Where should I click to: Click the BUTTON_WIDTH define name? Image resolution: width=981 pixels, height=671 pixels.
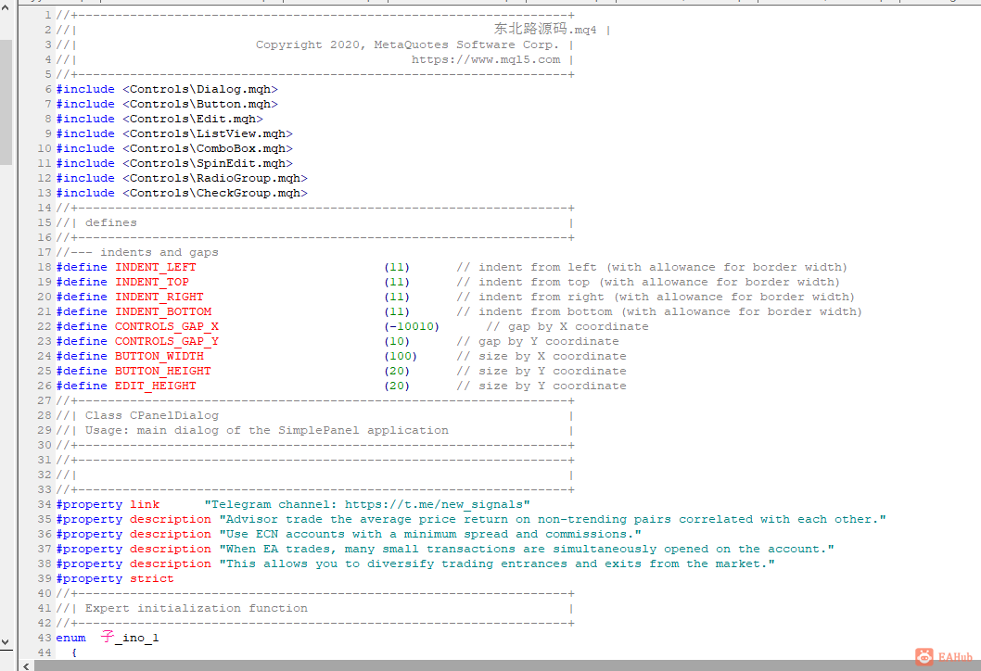tap(159, 357)
